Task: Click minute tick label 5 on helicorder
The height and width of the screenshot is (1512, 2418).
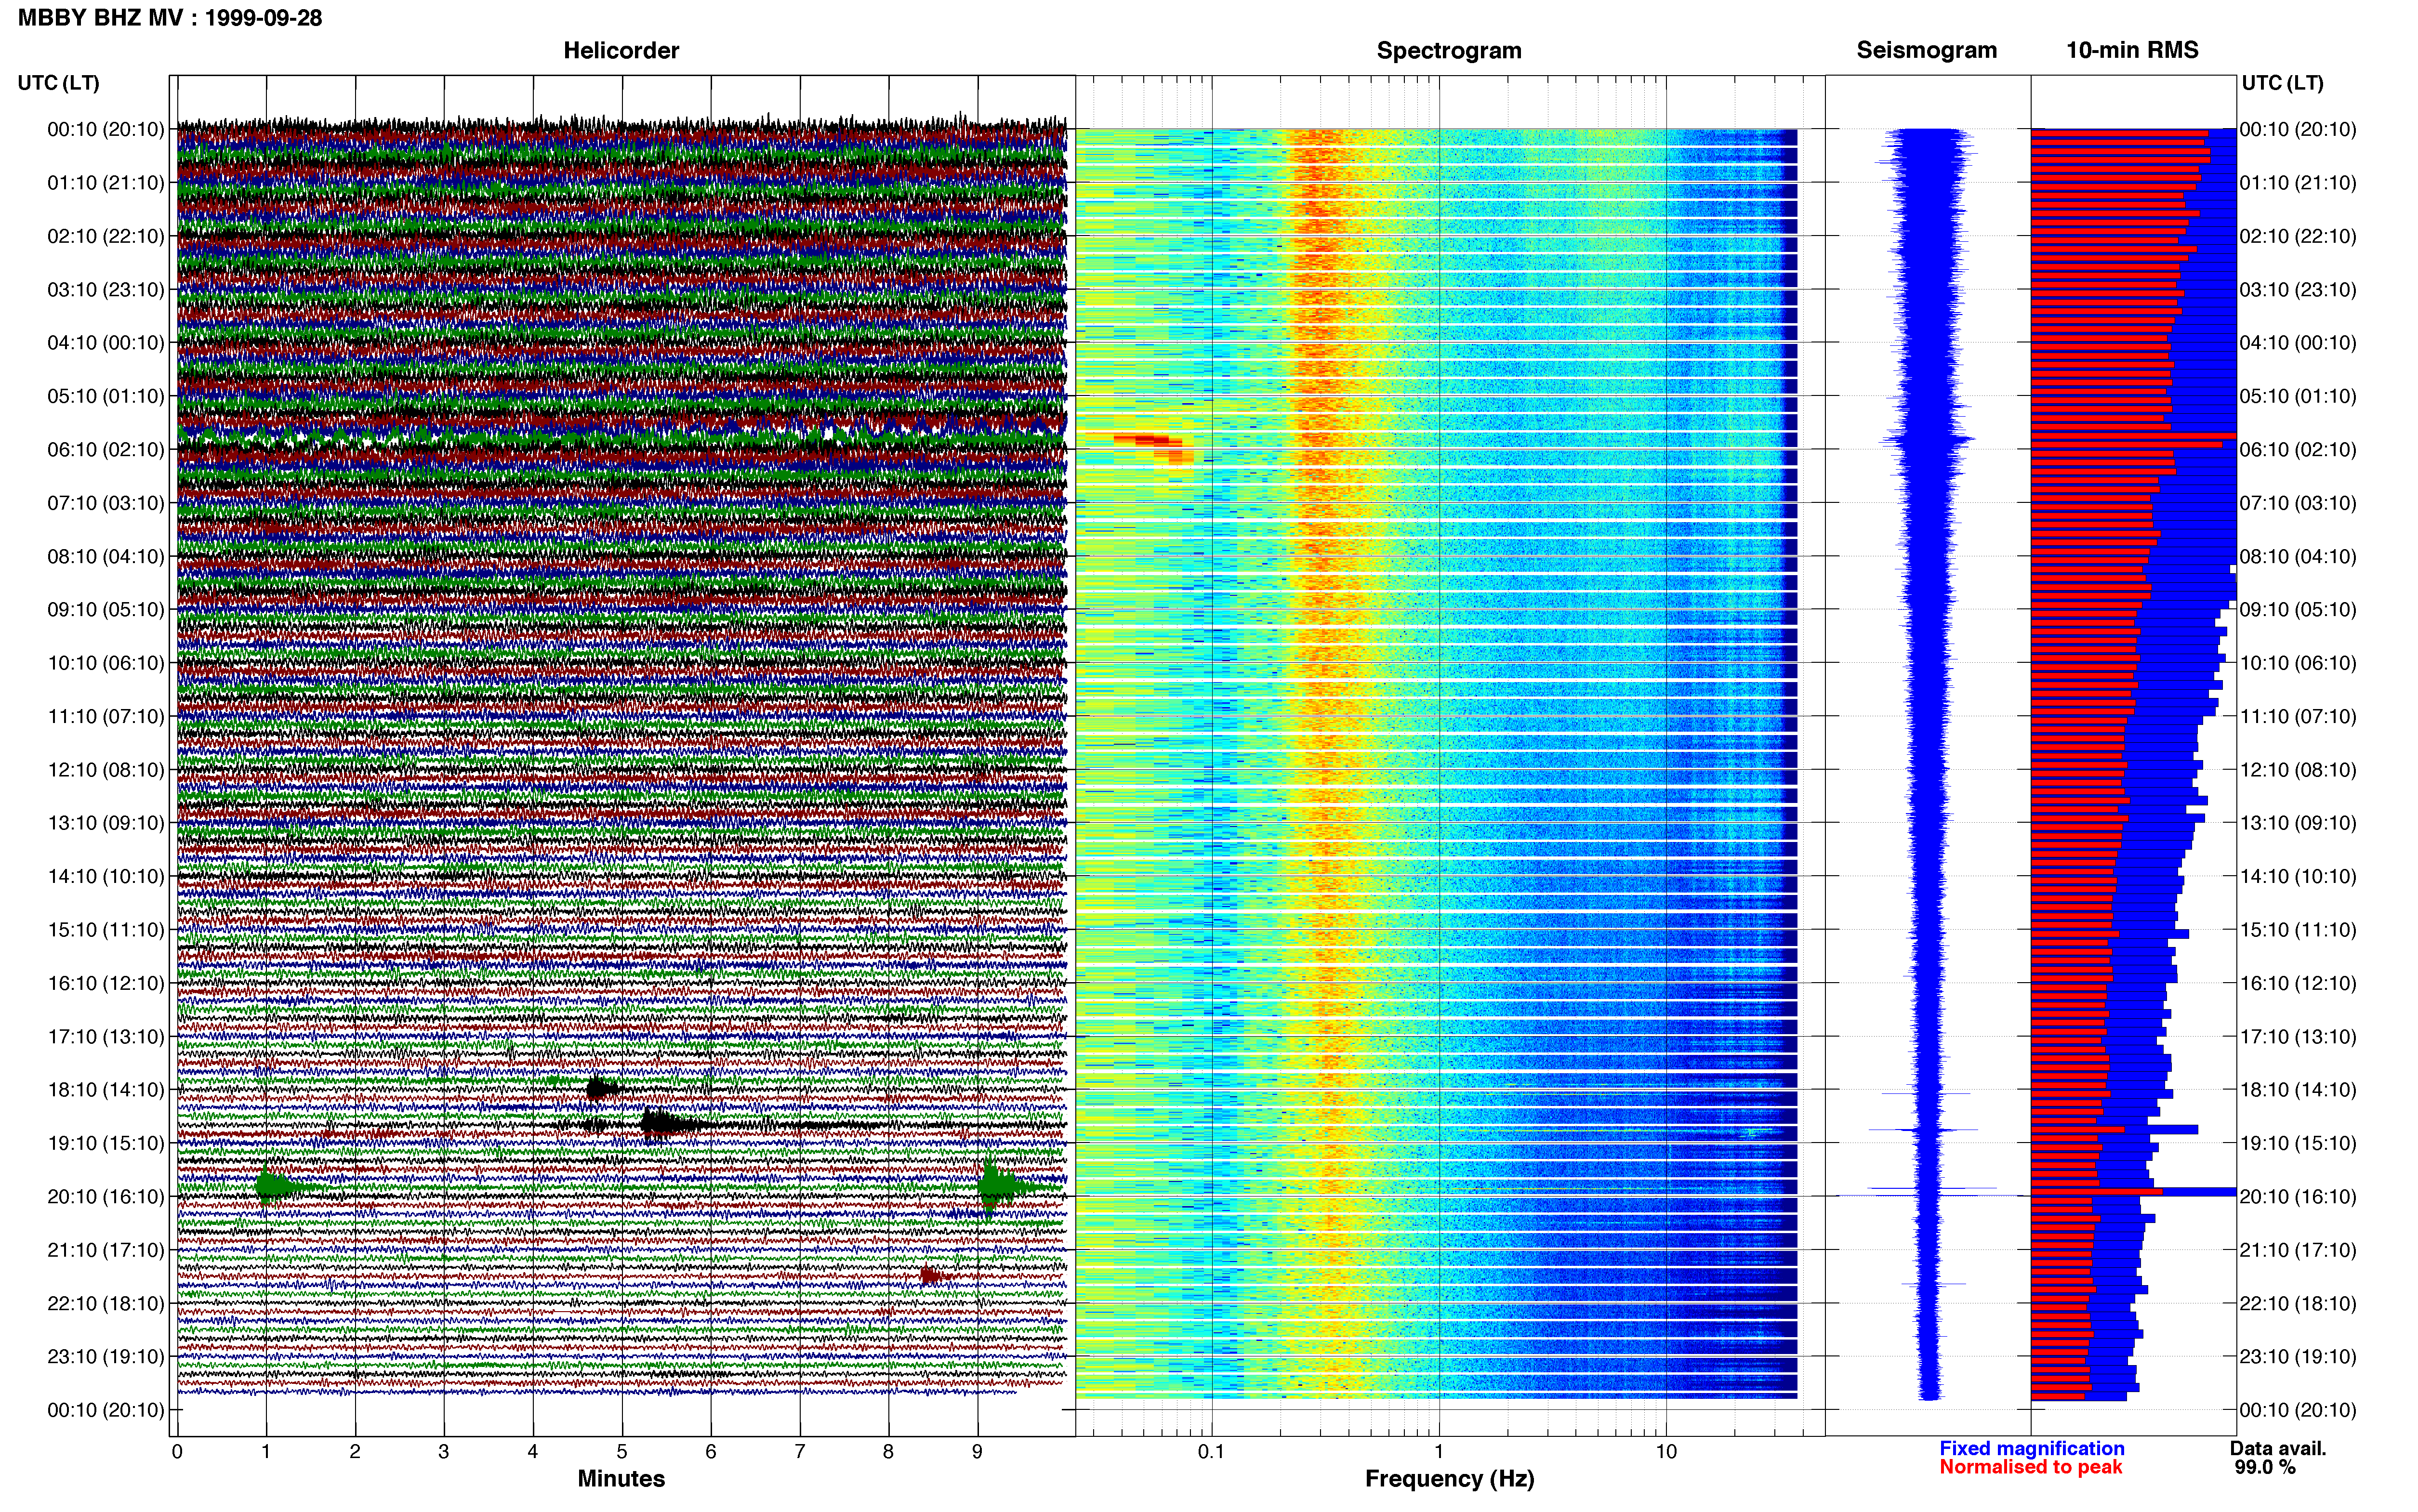Action: pyautogui.click(x=621, y=1451)
